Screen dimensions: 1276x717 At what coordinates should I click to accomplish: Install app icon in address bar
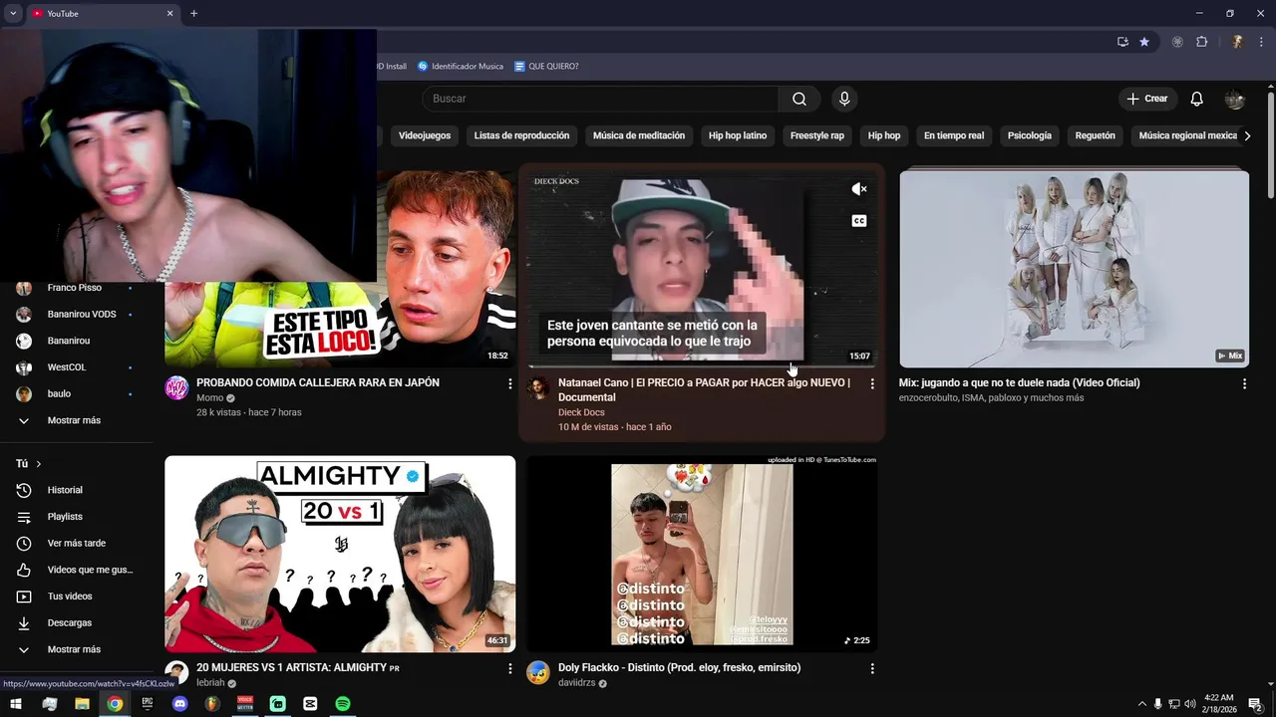point(1122,42)
